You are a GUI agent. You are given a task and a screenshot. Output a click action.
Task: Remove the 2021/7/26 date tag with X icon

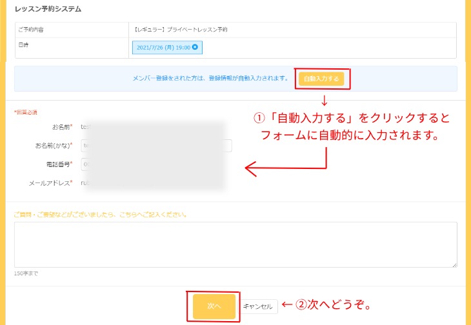pyautogui.click(x=195, y=48)
